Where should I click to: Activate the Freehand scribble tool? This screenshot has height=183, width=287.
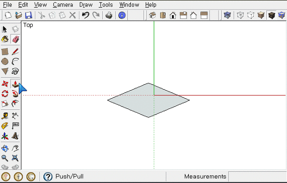[x=15, y=71]
